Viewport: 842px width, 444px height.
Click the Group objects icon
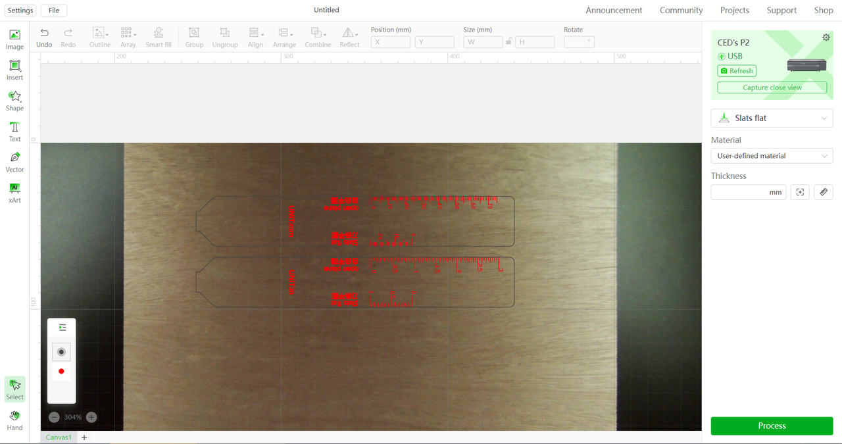pos(194,37)
